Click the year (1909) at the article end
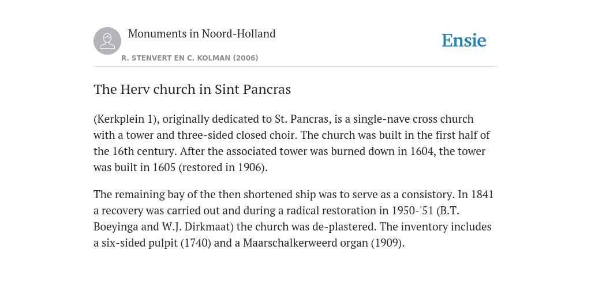The height and width of the screenshot is (295, 591). coord(388,243)
